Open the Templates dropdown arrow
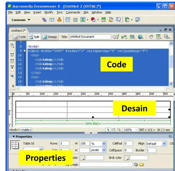The image size is (175, 171). [132, 20]
